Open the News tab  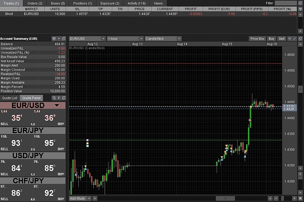159,3
